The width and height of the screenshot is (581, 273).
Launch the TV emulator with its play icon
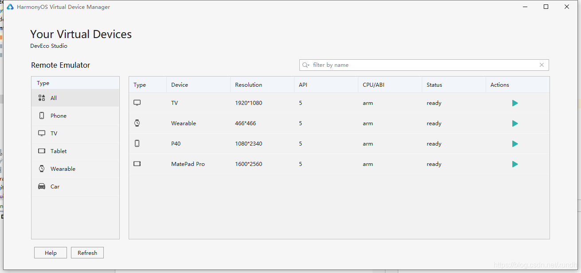click(515, 103)
